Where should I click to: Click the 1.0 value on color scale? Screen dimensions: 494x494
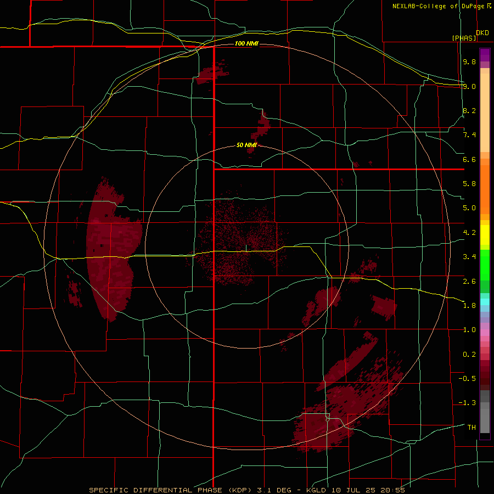coord(469,330)
